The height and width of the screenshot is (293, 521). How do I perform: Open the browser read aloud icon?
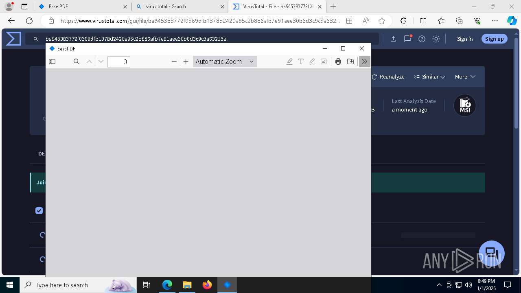(x=366, y=21)
